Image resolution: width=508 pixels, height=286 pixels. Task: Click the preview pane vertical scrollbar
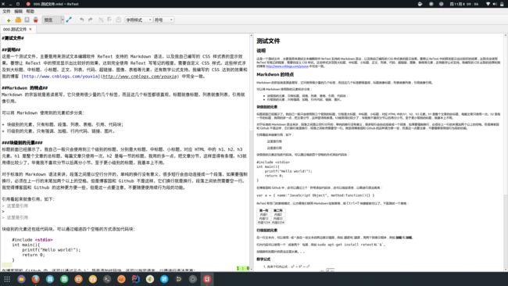[506, 152]
